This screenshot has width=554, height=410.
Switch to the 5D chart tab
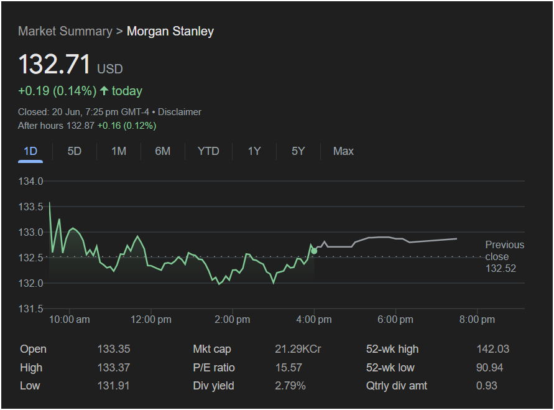pos(75,151)
